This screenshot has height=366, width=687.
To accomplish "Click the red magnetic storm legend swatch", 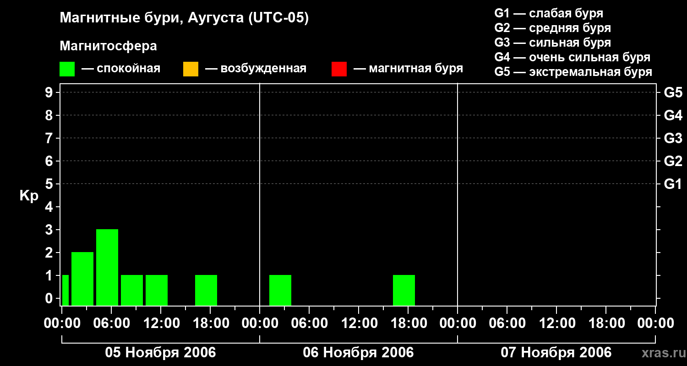I will point(339,69).
